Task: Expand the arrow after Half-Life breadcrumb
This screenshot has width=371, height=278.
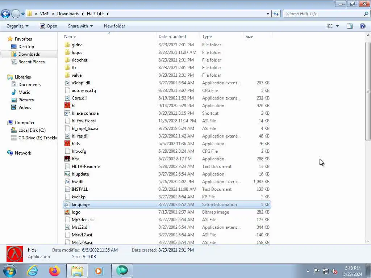Action: (108, 14)
